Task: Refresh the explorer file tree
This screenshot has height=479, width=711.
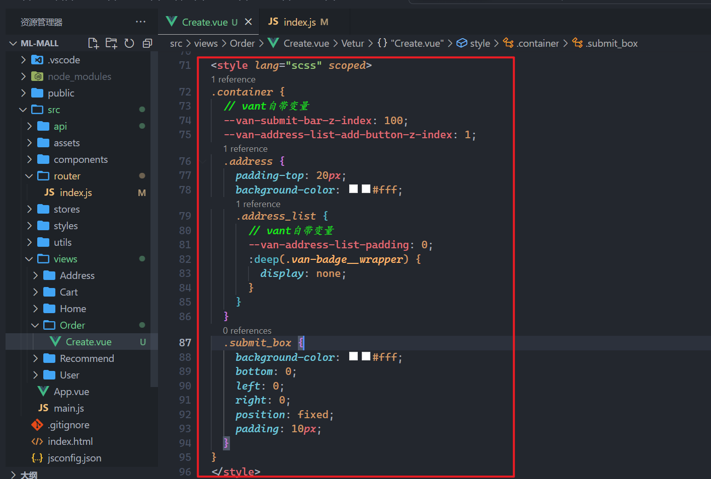Action: pos(129,43)
